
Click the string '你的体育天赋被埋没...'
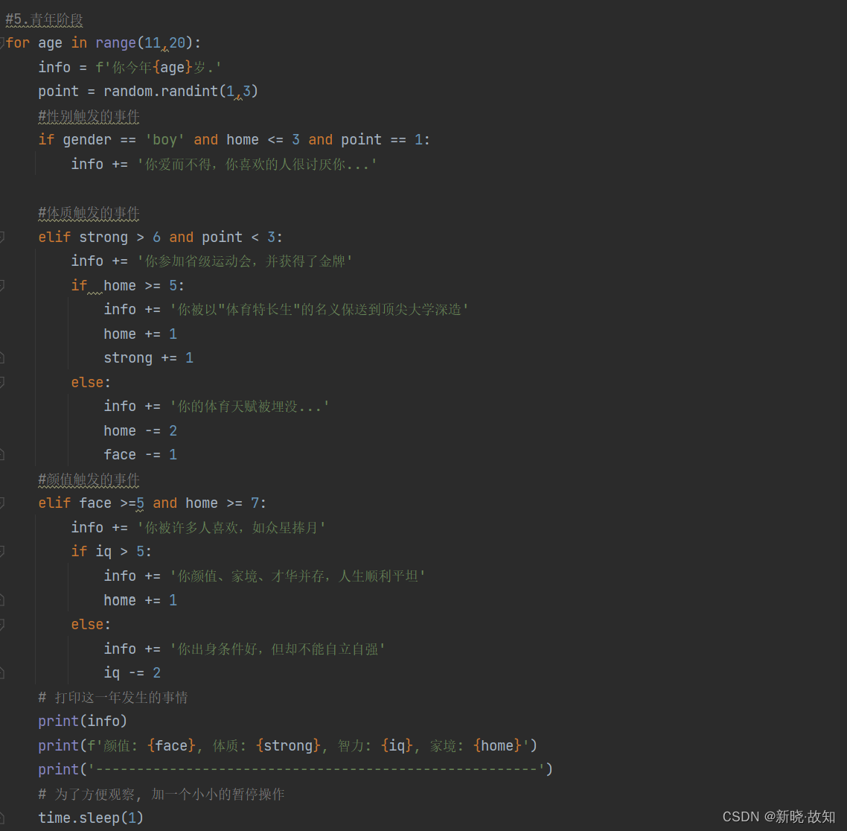pos(249,407)
